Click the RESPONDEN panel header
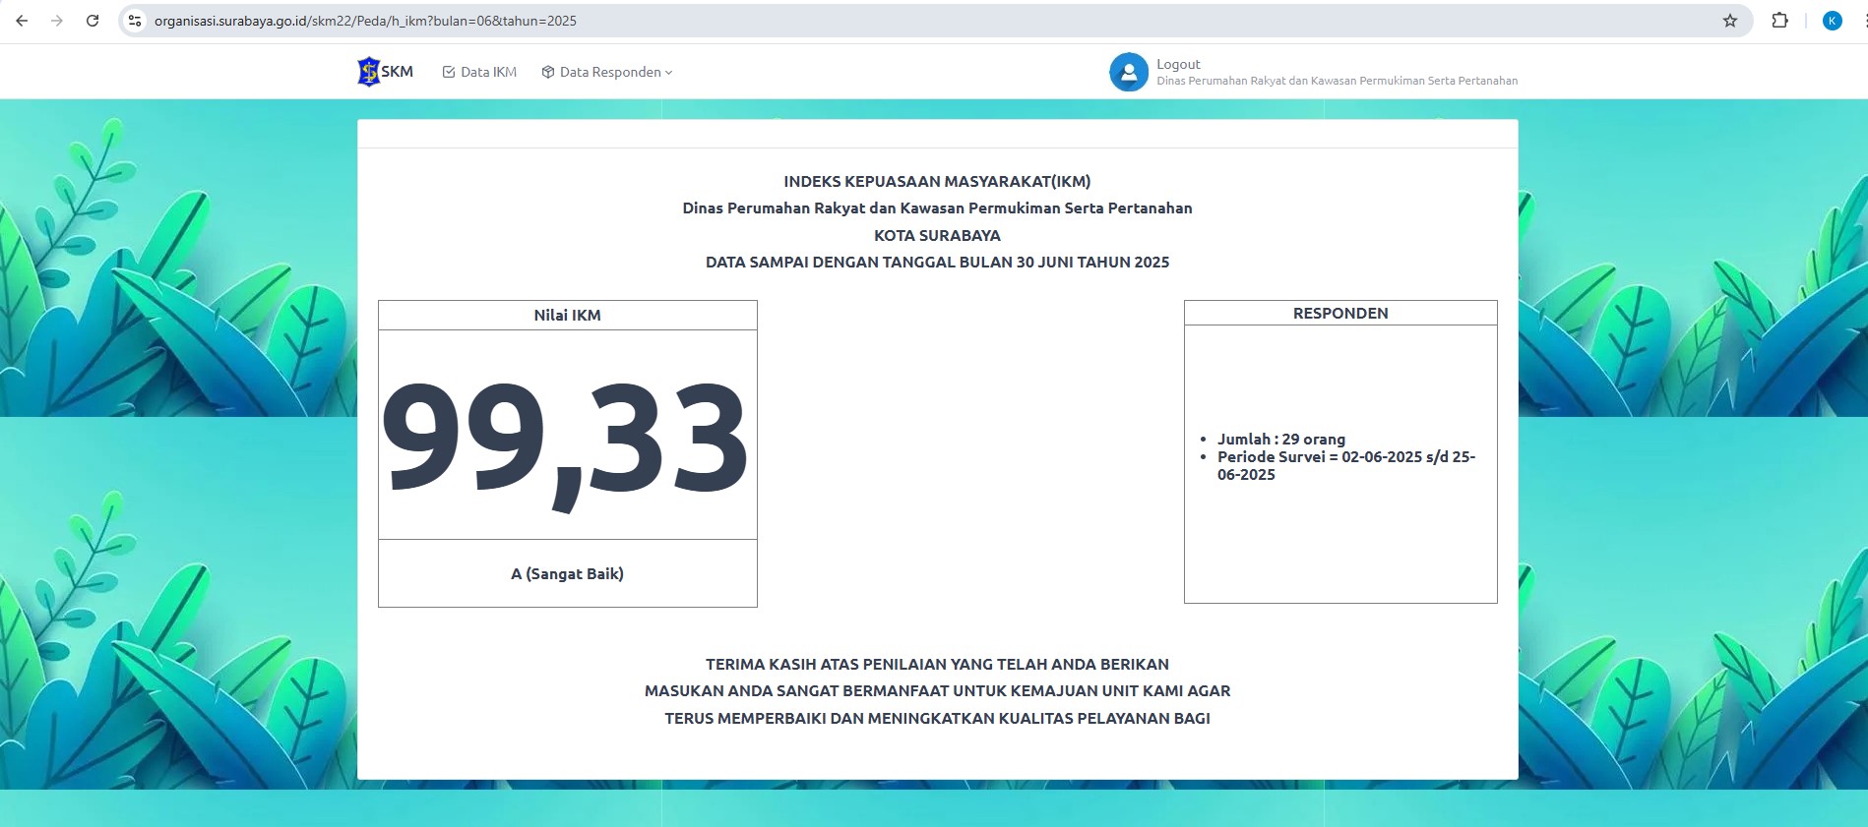 pos(1339,313)
